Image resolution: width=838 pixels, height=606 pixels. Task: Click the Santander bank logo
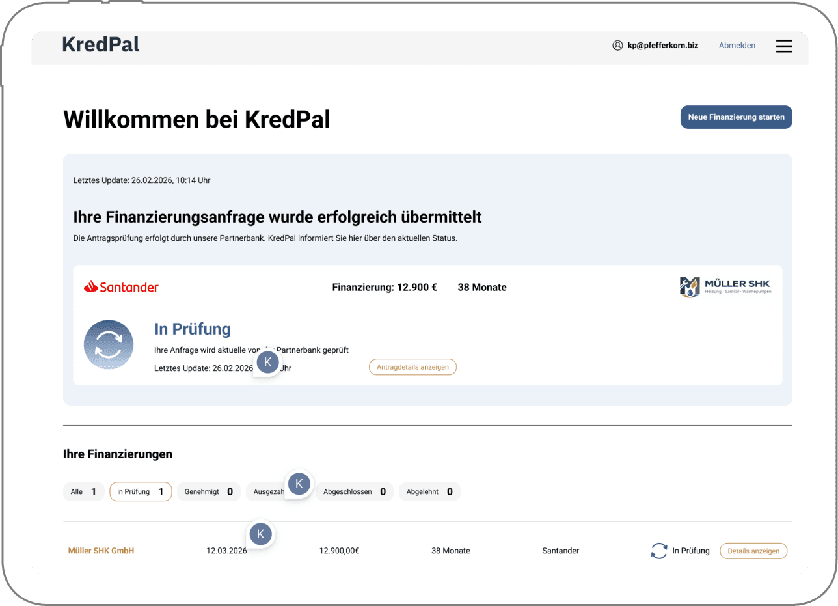[121, 287]
